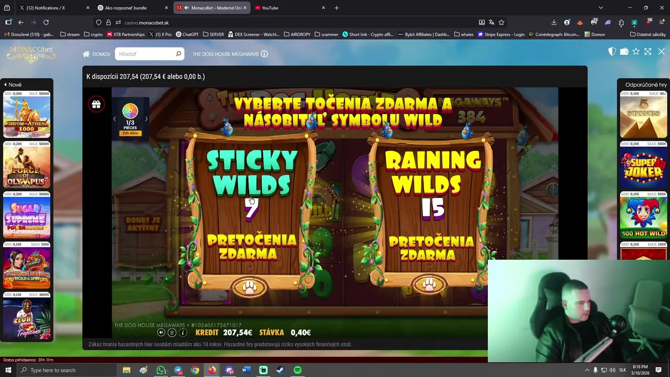Go back to the previous page
Screen dimensions: 670x377
(21, 23)
